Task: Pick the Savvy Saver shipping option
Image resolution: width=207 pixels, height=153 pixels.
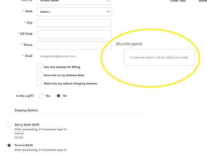Action: pyautogui.click(x=9, y=125)
